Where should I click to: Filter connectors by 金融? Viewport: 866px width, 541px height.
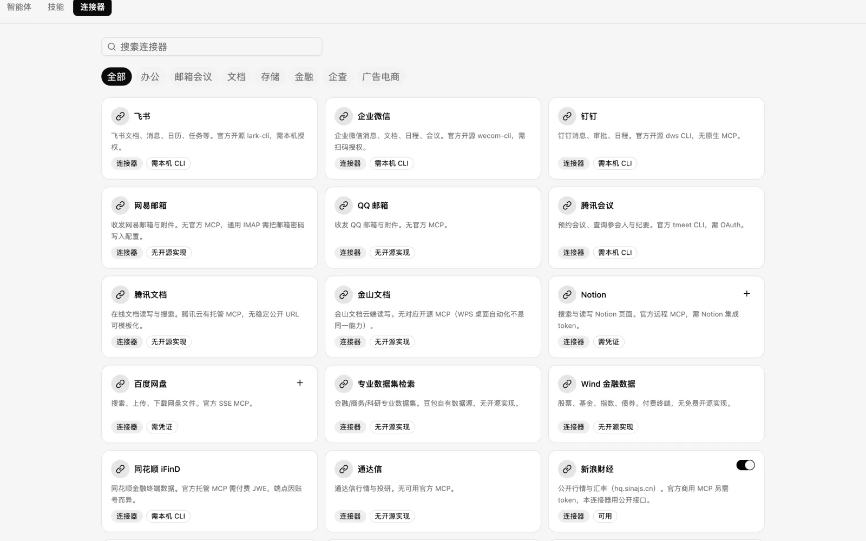coord(304,77)
